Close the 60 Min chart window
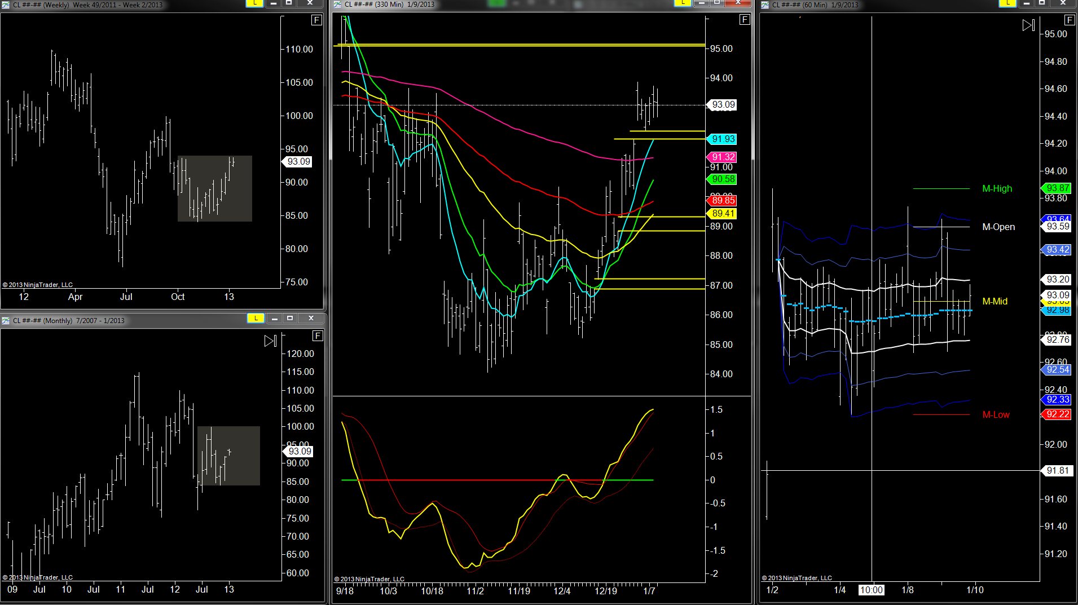The image size is (1078, 605). [1063, 3]
